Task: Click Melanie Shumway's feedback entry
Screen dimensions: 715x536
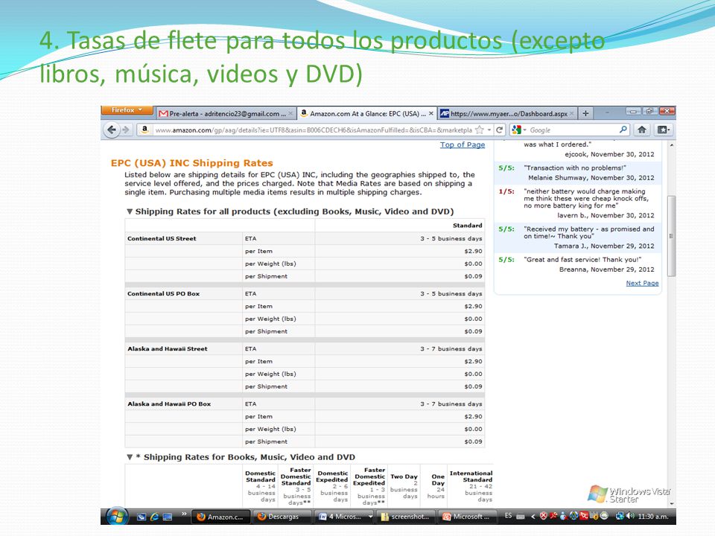Action: point(577,173)
